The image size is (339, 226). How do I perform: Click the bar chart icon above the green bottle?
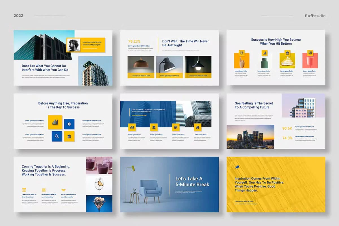[265, 53]
